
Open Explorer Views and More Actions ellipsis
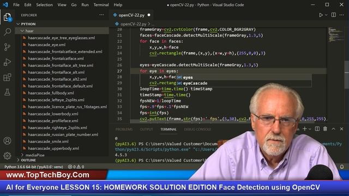click(x=101, y=15)
